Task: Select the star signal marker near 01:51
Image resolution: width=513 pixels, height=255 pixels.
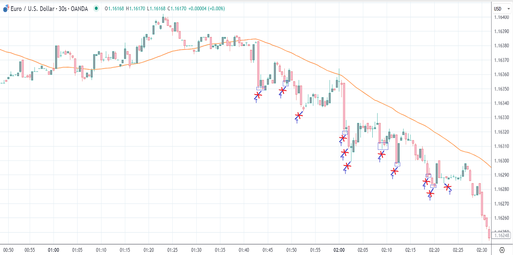Action: point(299,115)
